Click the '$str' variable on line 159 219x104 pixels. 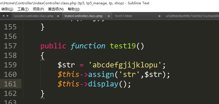point(66,65)
